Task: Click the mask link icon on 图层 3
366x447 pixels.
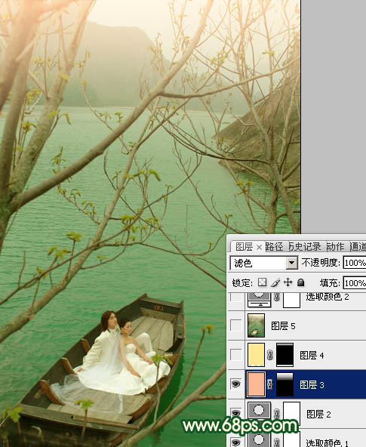Action: click(x=270, y=384)
